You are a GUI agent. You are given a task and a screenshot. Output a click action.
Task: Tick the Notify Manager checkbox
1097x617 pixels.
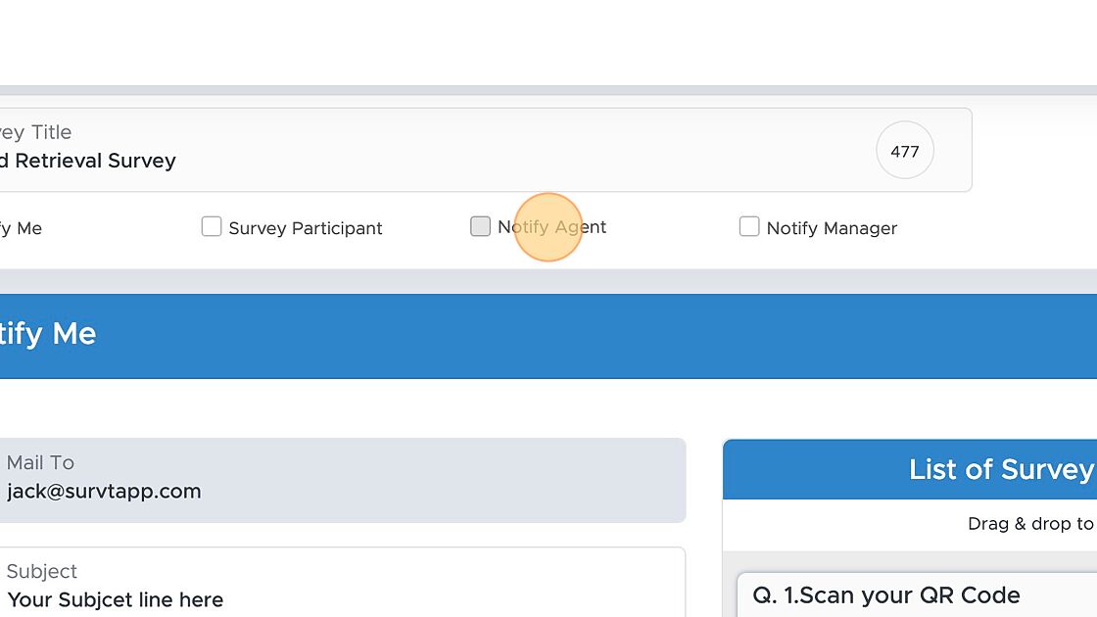point(749,226)
